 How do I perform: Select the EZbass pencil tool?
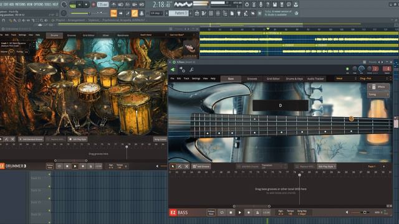point(180,167)
